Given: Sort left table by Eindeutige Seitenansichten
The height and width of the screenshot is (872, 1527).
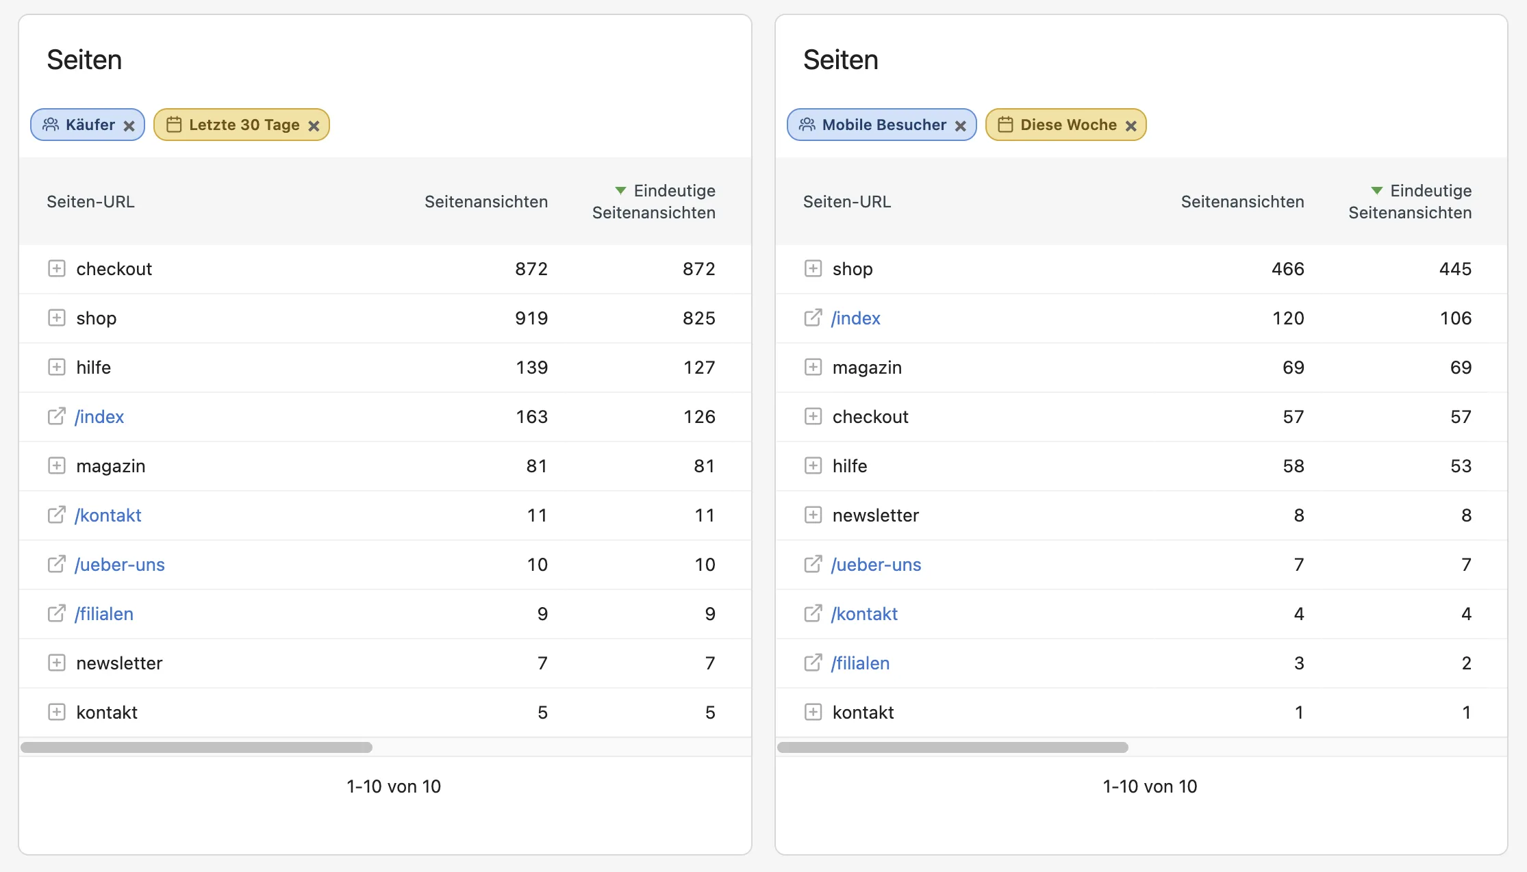Looking at the screenshot, I should point(654,201).
